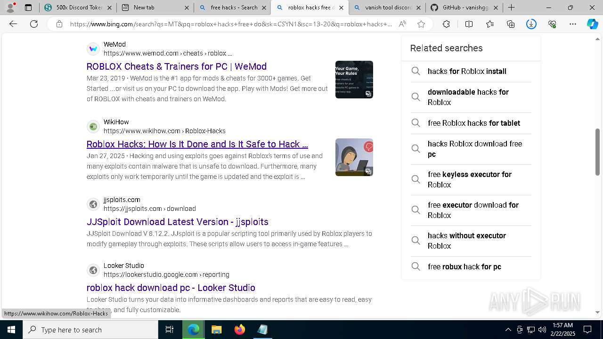Close the 500x Discord Token tab
Viewport: 603px width, 339px height.
[109, 8]
